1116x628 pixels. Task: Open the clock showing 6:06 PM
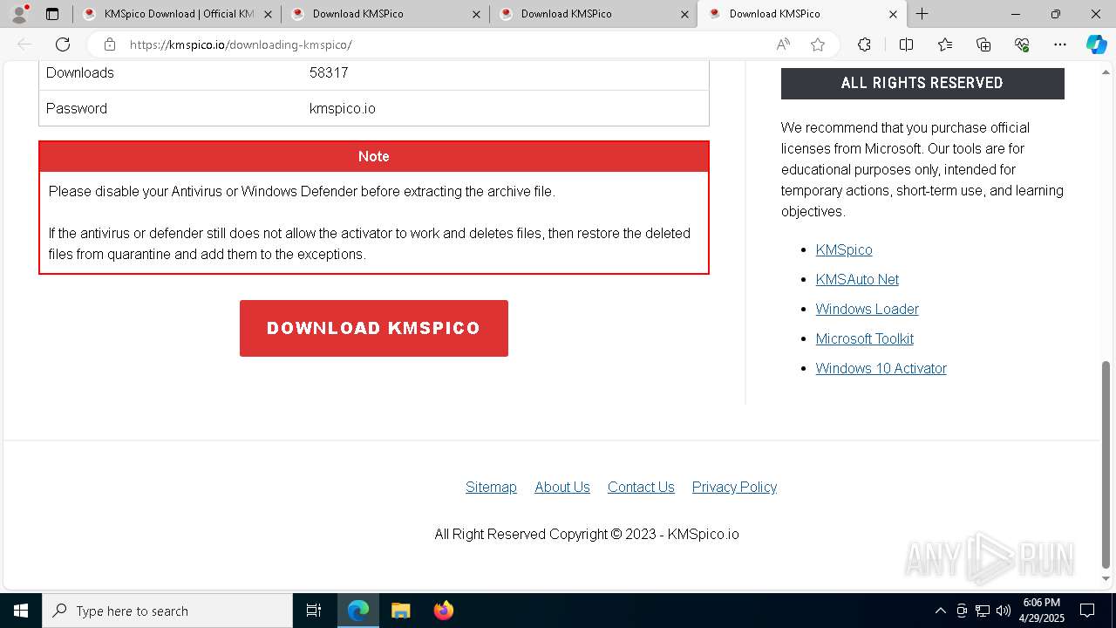(1042, 611)
